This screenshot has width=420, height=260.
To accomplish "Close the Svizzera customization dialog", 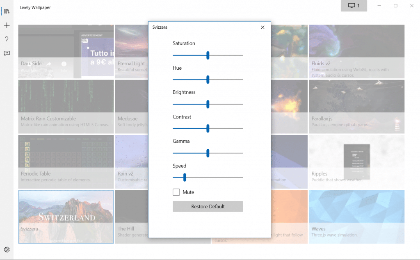I will [x=262, y=27].
